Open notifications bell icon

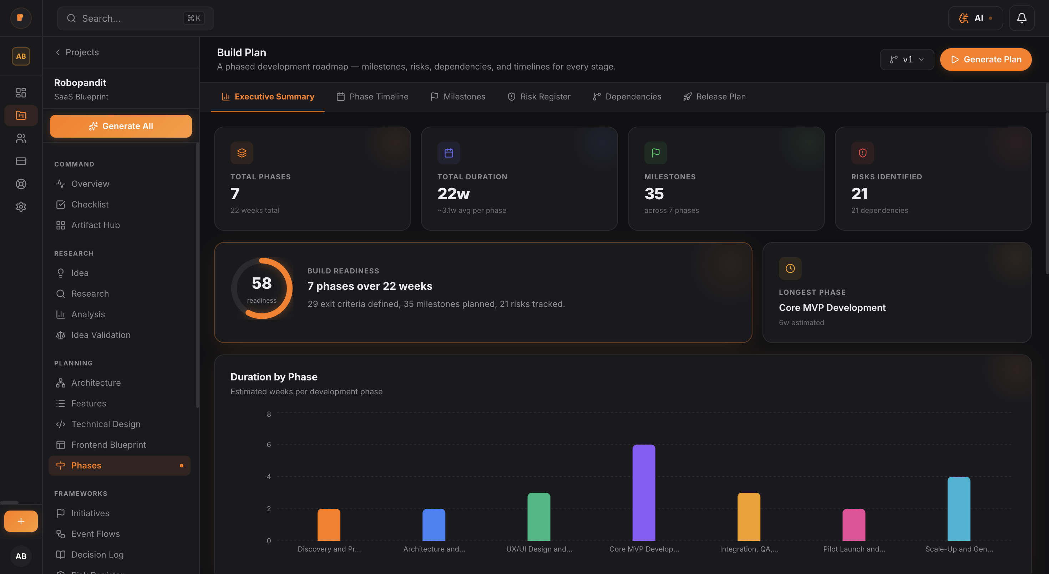pos(1021,18)
